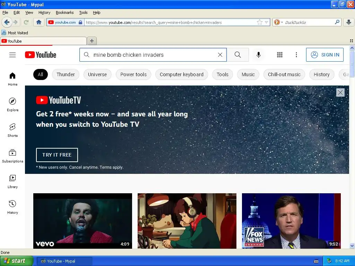Open the vevo music video thumbnail

point(83,221)
